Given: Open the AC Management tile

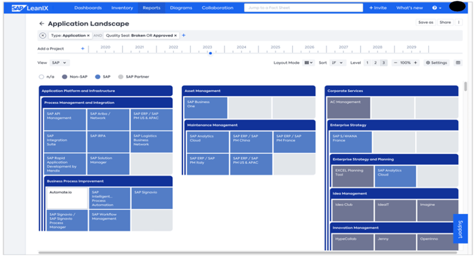Looking at the screenshot, I should 349,108.
